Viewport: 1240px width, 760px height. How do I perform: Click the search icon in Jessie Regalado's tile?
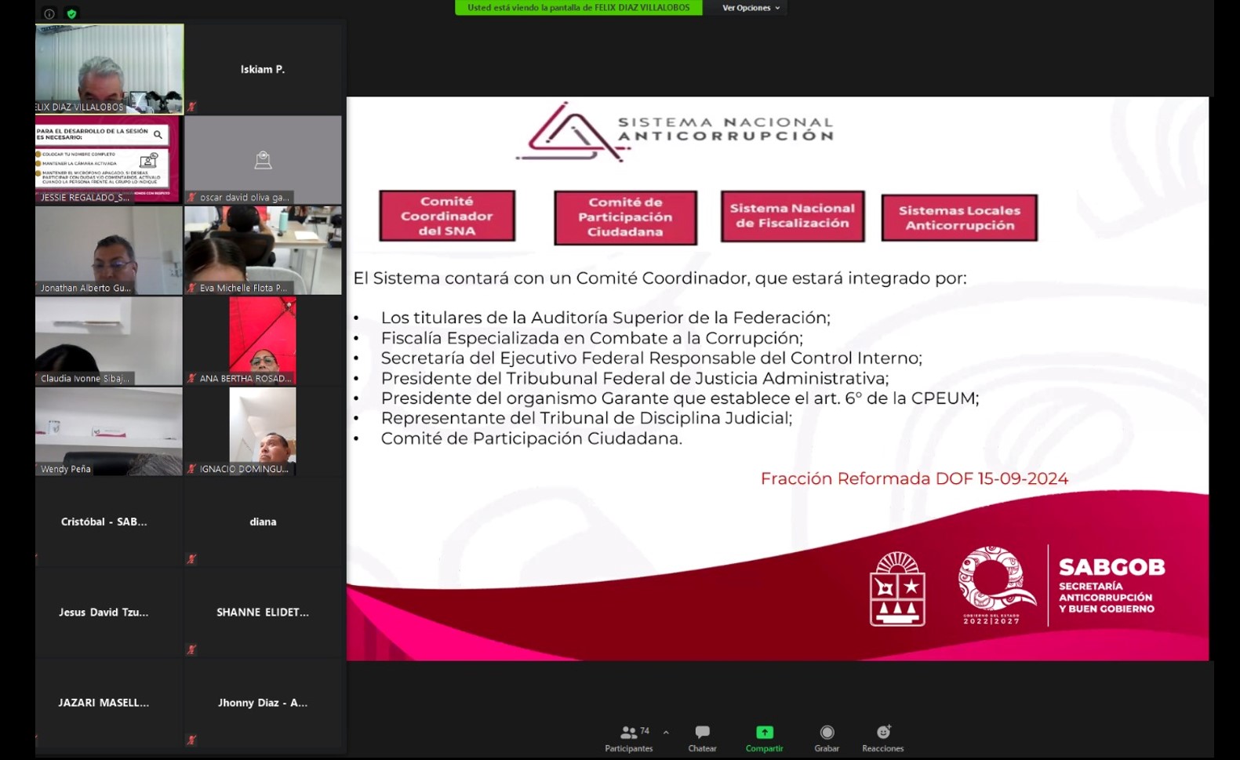point(158,135)
